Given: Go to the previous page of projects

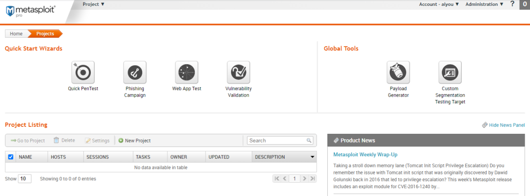Looking at the screenshot, I should pyautogui.click(x=285, y=179).
